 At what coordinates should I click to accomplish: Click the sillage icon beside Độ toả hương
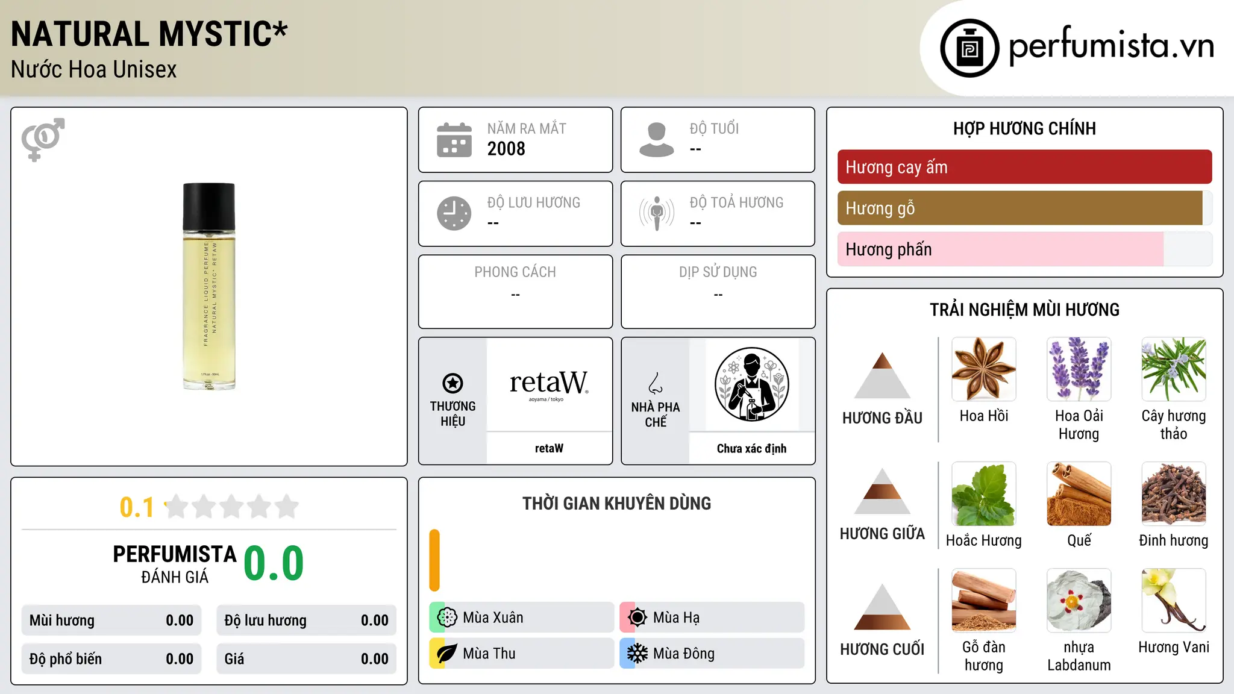(657, 213)
